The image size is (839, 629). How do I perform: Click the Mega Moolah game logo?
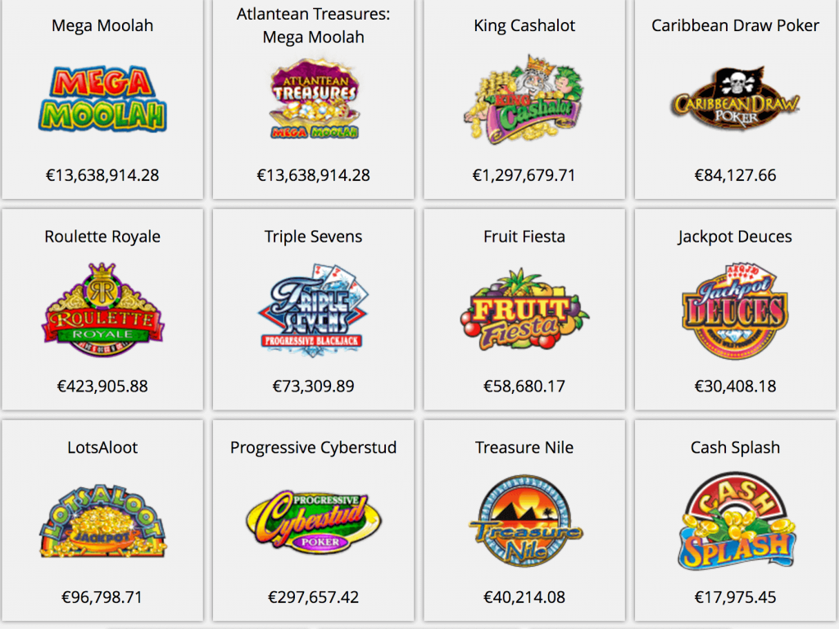coord(102,100)
